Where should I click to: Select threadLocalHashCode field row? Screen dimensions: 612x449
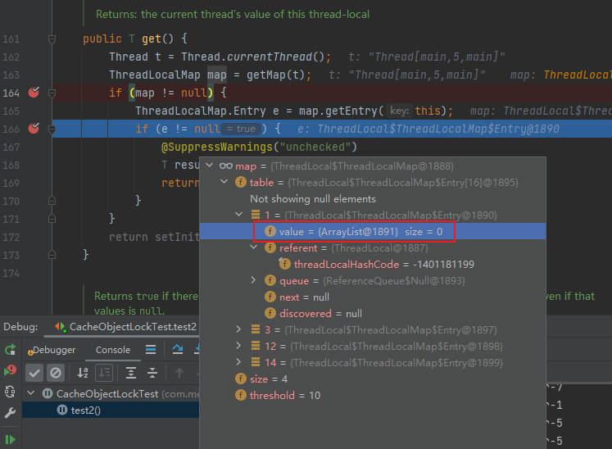(373, 265)
